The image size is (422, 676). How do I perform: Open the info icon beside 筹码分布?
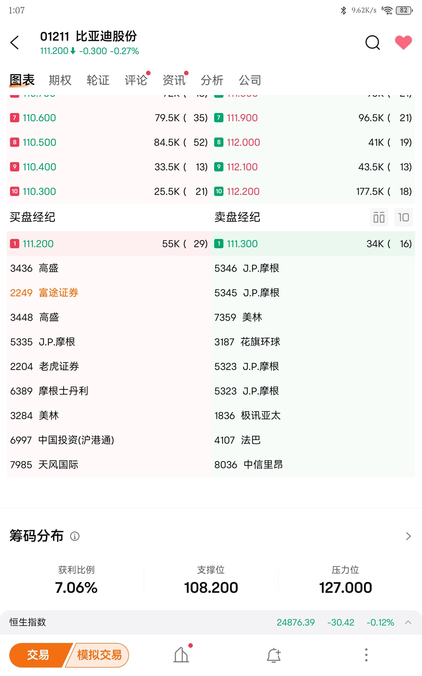(75, 536)
